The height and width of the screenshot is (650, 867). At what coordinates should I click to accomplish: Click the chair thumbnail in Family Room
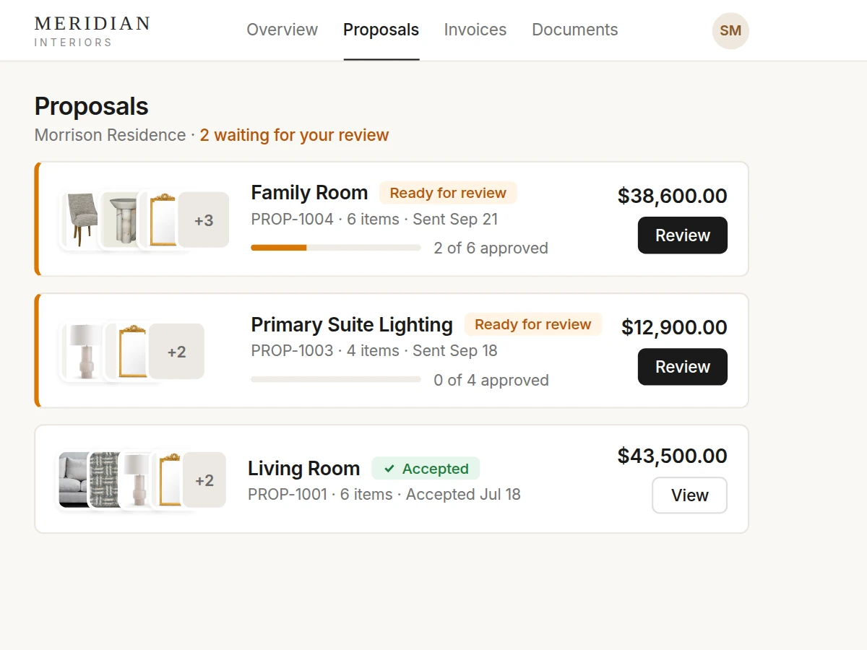tap(79, 220)
